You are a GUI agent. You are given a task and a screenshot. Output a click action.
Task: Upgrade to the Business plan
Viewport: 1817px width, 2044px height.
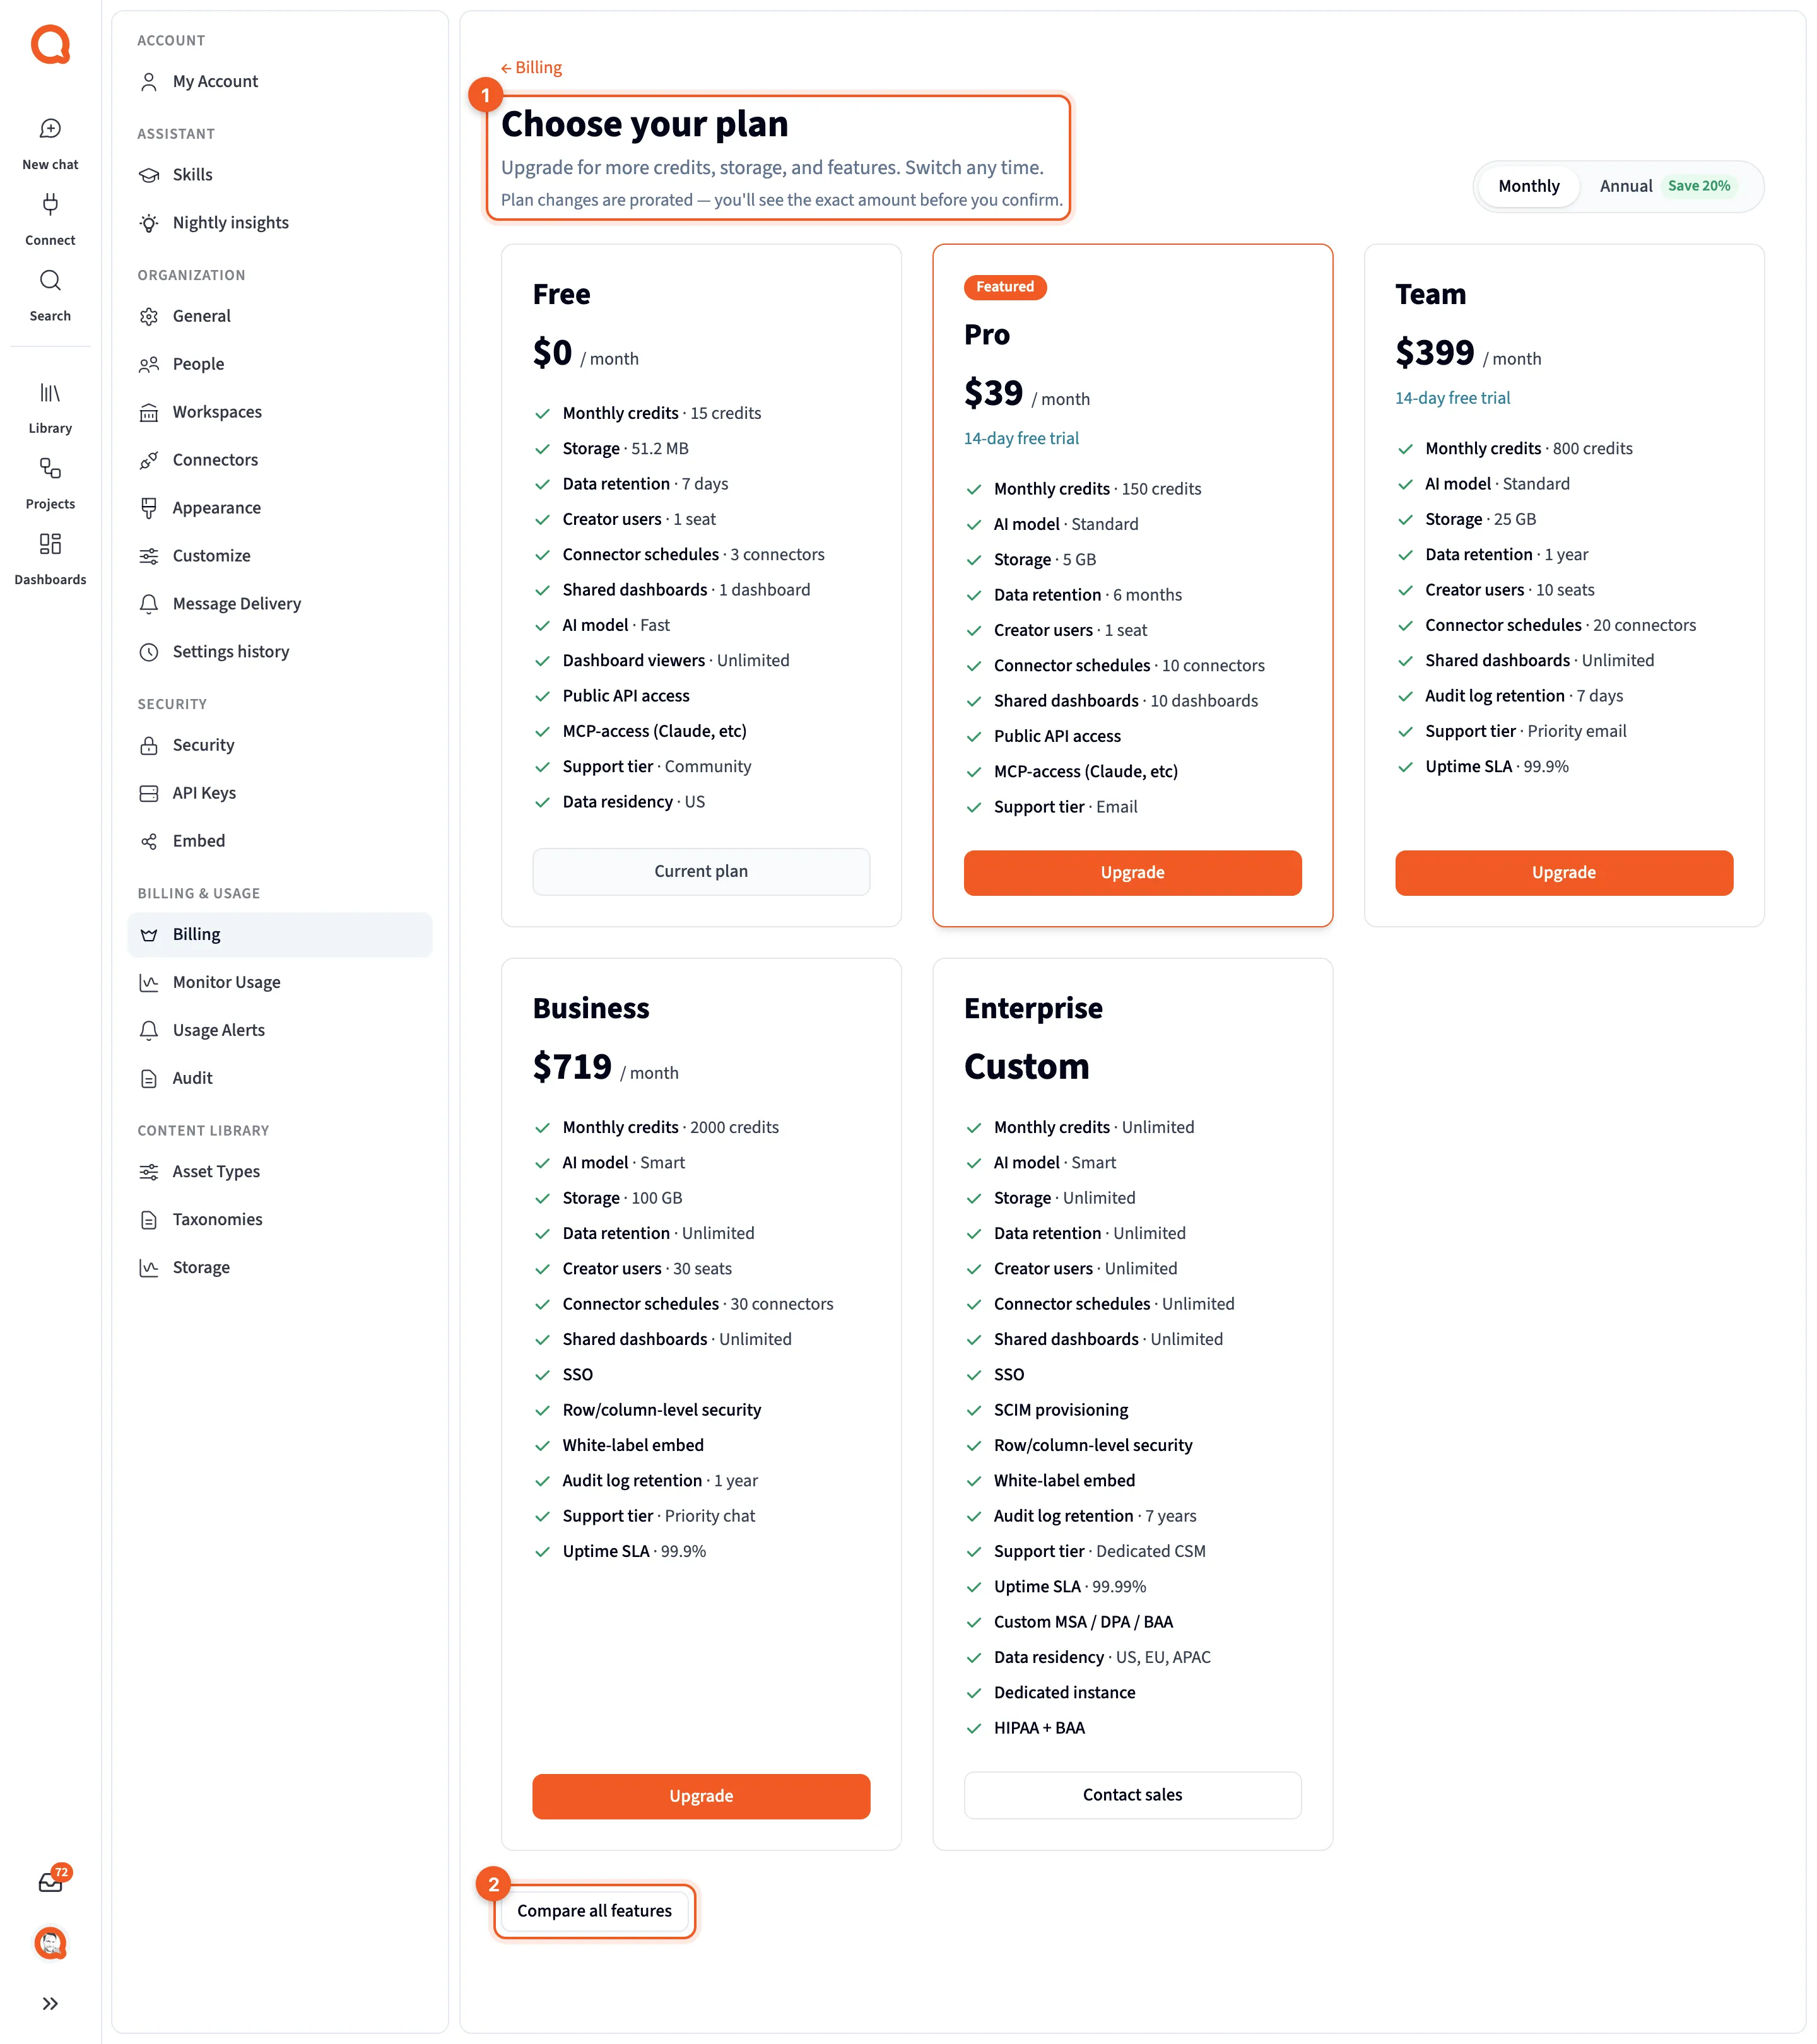click(701, 1796)
